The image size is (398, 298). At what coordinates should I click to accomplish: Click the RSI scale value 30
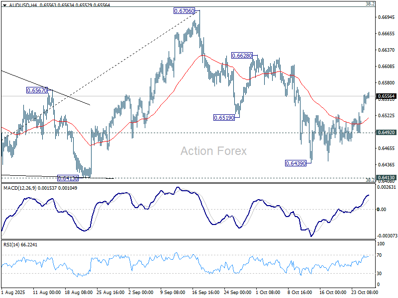point(379,274)
